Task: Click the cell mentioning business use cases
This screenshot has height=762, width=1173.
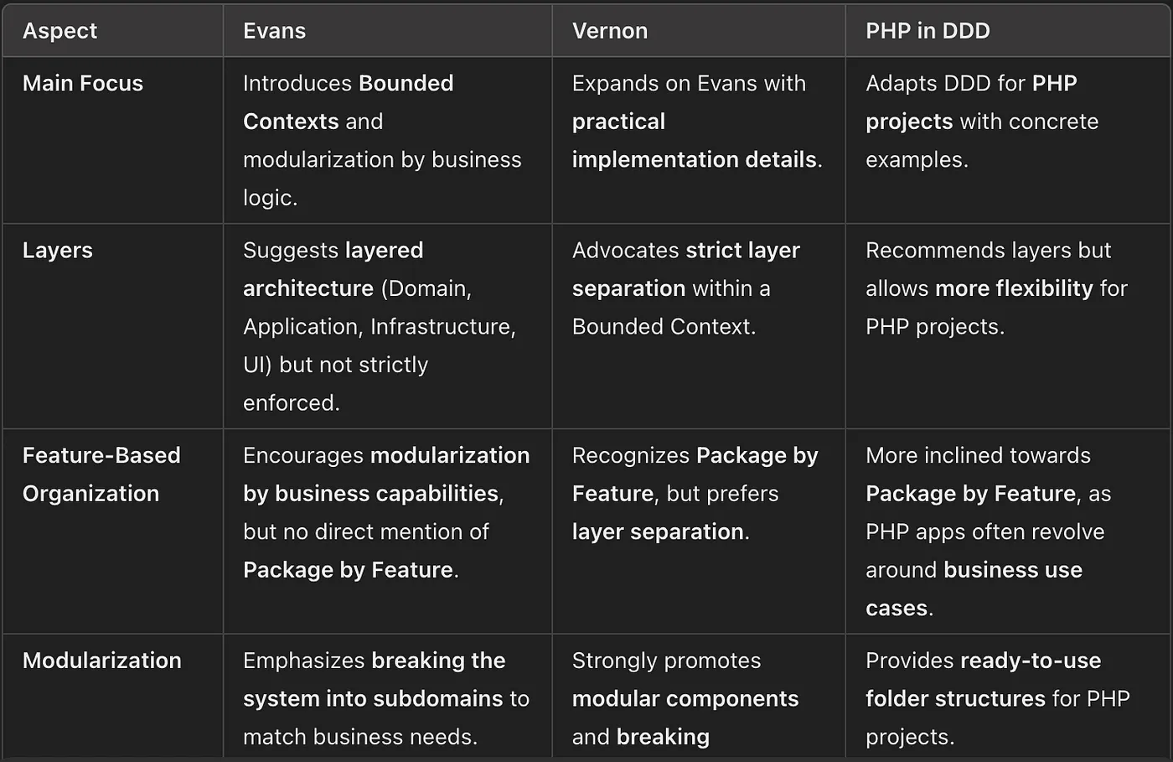Action: tap(1008, 531)
